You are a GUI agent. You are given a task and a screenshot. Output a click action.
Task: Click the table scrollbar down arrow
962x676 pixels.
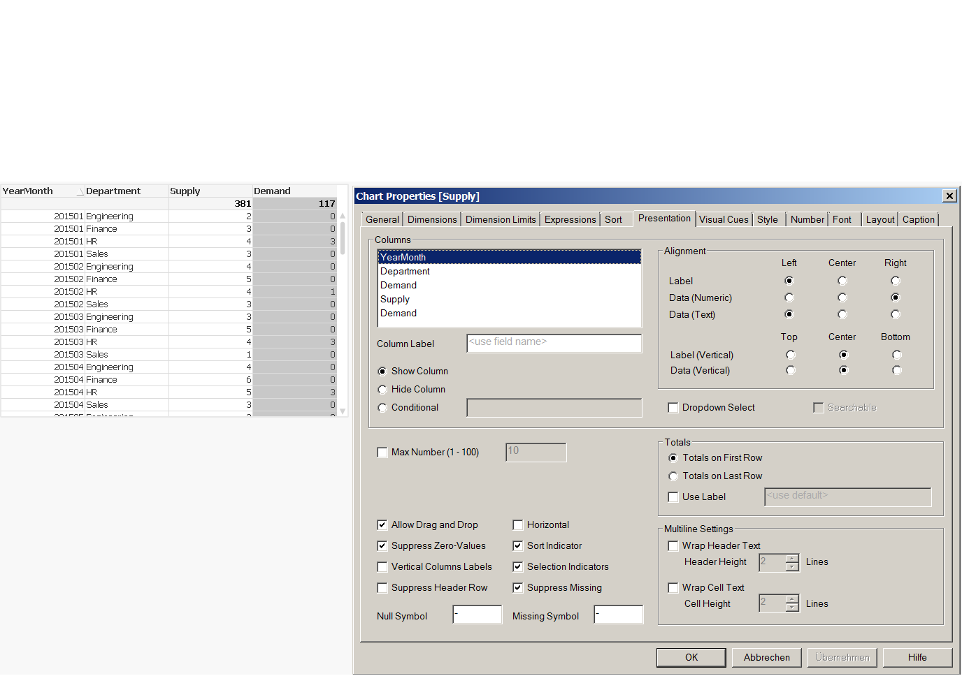(x=343, y=411)
